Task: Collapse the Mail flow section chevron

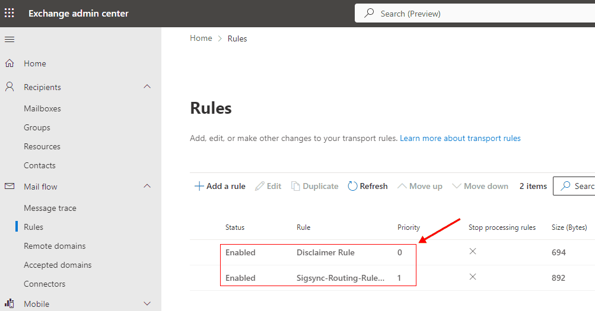Action: [x=148, y=187]
